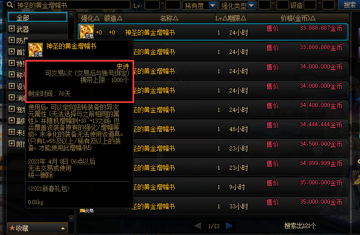Click the item name search field
The width and height of the screenshot is (360, 235).
tap(73, 5)
